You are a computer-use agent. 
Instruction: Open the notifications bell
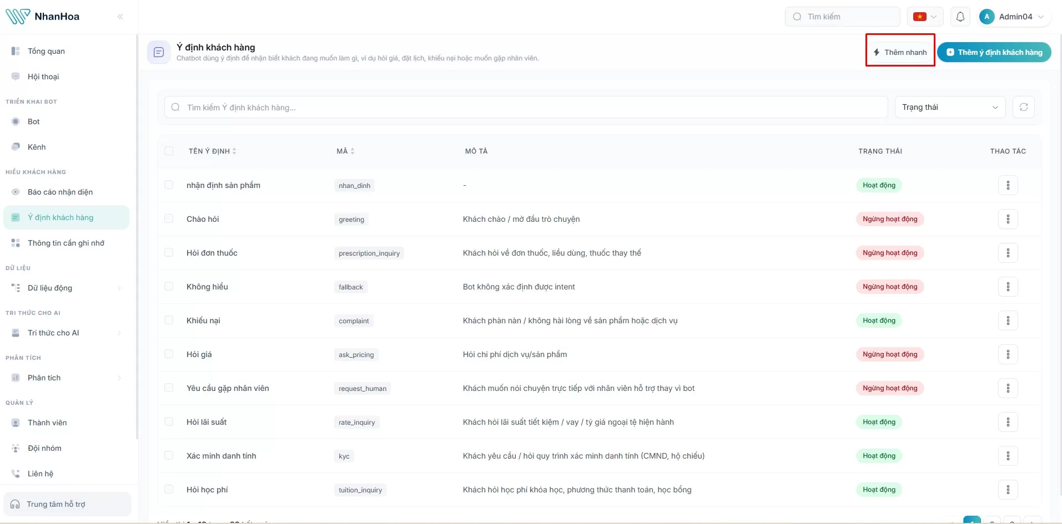[x=960, y=17]
